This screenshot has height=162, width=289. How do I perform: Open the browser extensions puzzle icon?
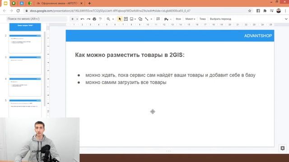pyautogui.click(x=265, y=11)
